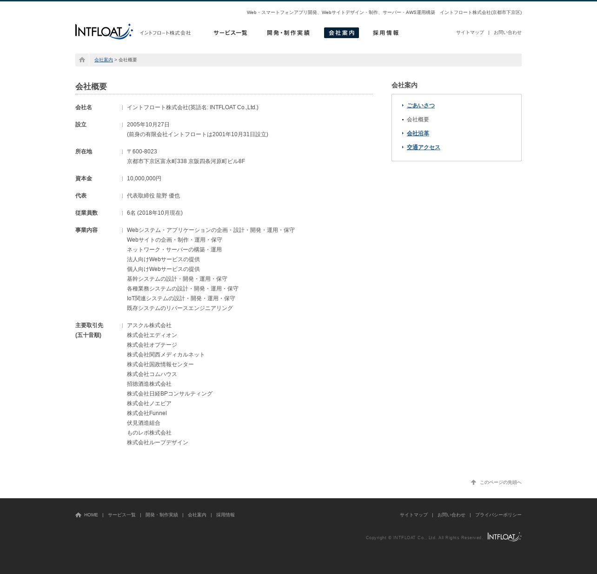Click 既存システムのリバースエンジニアリング line
Screen dimensions: 597x574
point(180,308)
